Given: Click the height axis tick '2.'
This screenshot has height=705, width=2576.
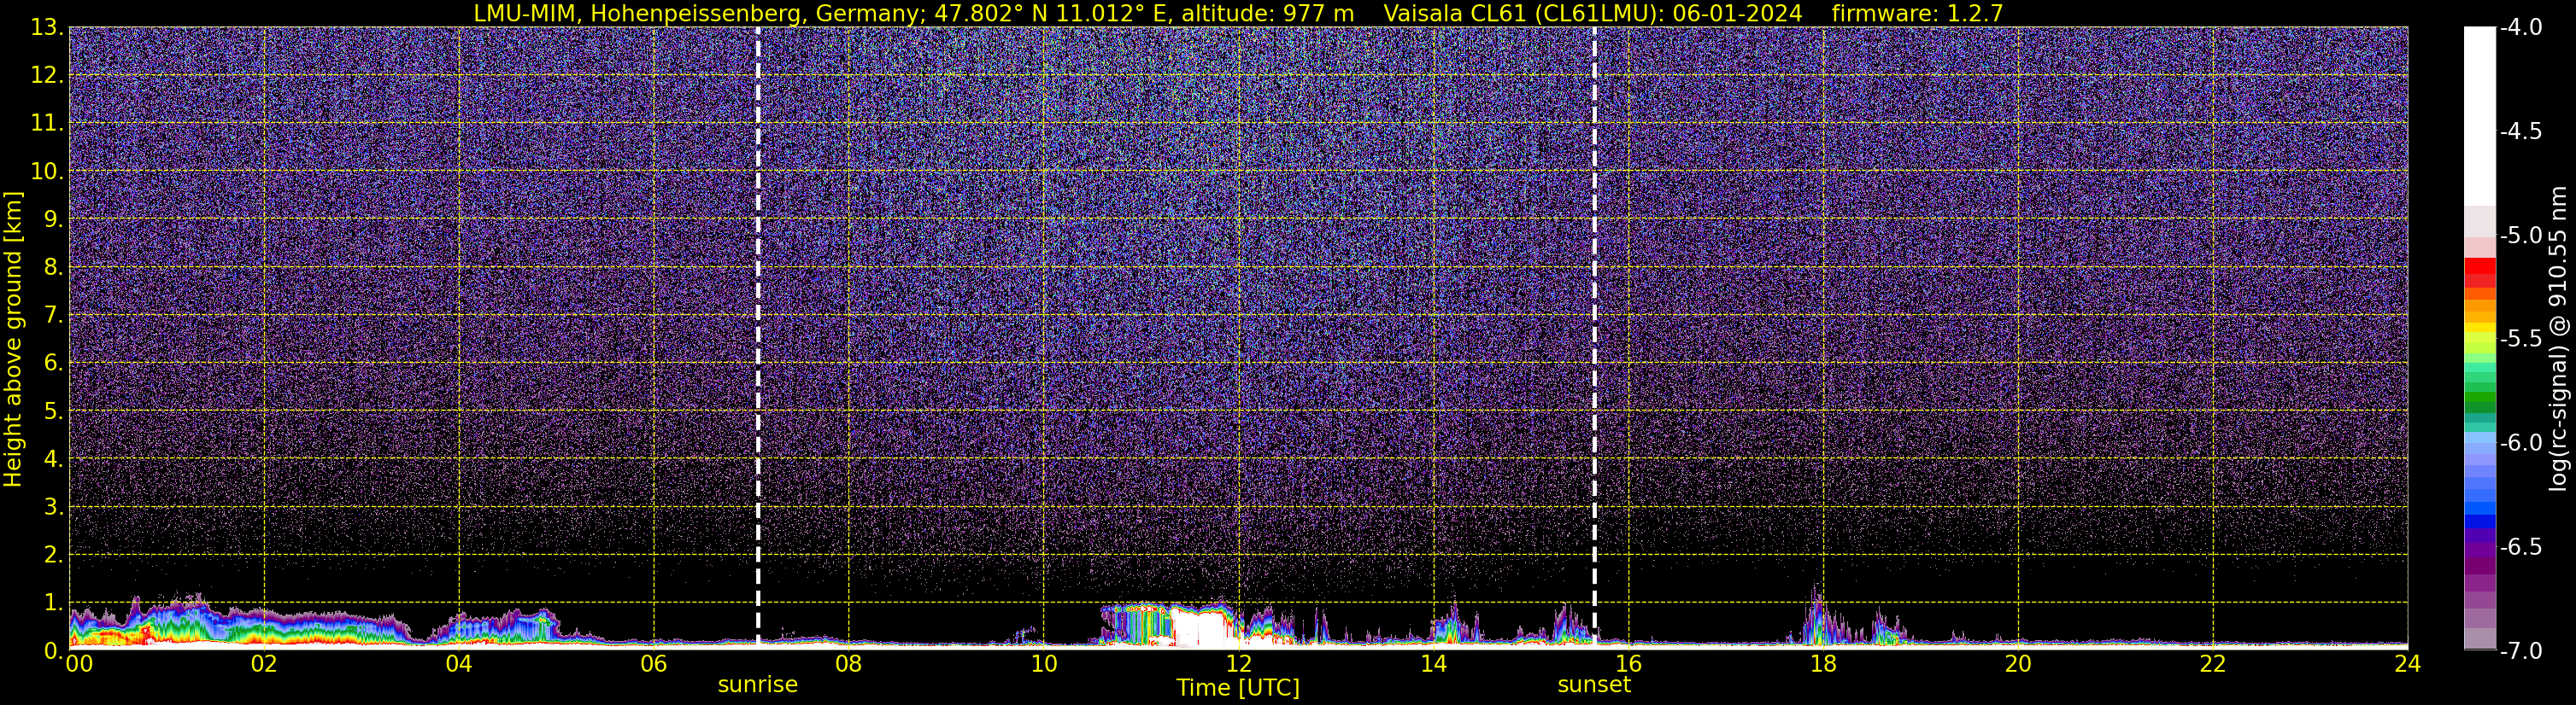Looking at the screenshot, I should (54, 556).
